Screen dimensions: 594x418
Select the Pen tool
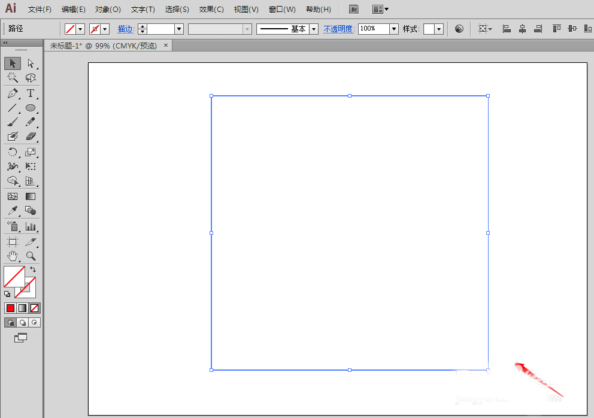click(13, 93)
